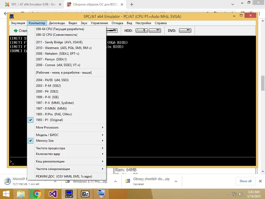Viewport: 265px width, 199px height.
Task: Click the second HDD drive icon
Action: (155, 31)
